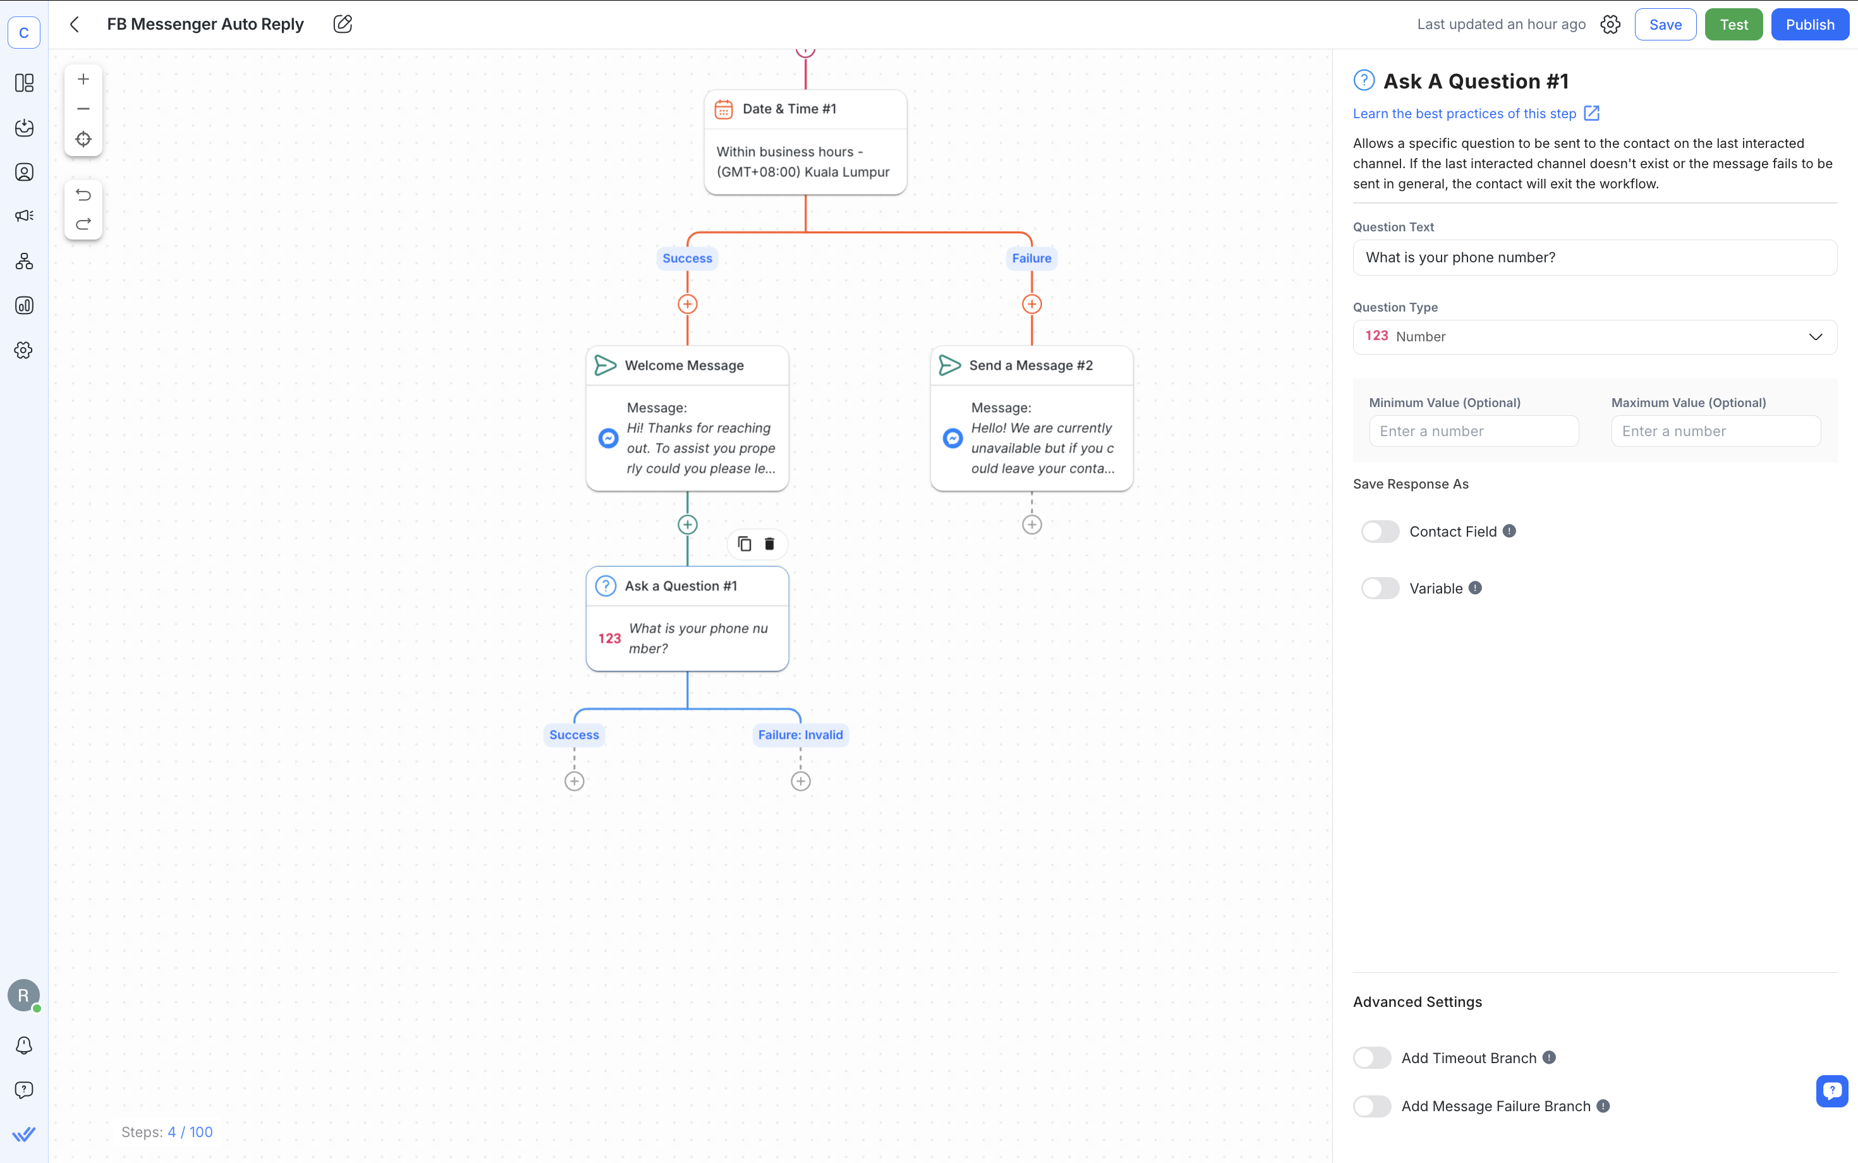Redo the last workflow change
The height and width of the screenshot is (1163, 1858).
[x=83, y=224]
